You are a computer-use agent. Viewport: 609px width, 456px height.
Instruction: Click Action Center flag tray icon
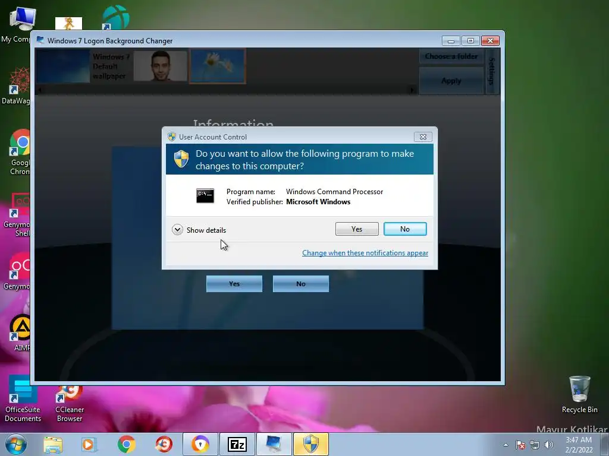point(520,445)
